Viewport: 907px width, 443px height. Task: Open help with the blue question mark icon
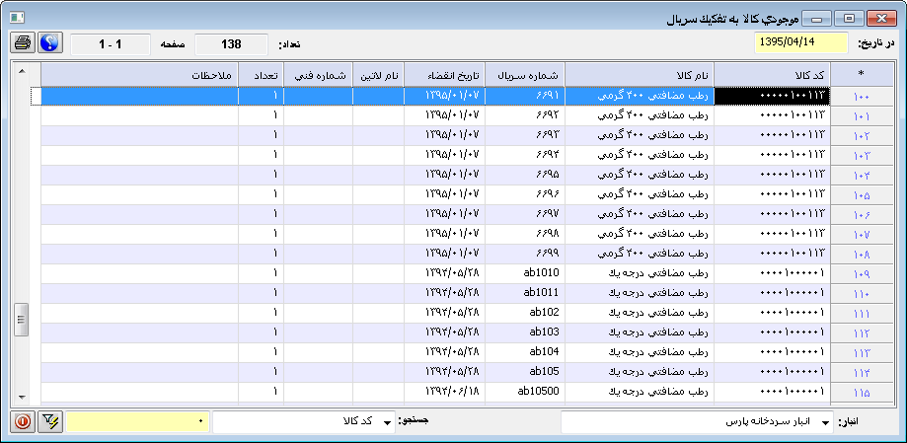49,43
